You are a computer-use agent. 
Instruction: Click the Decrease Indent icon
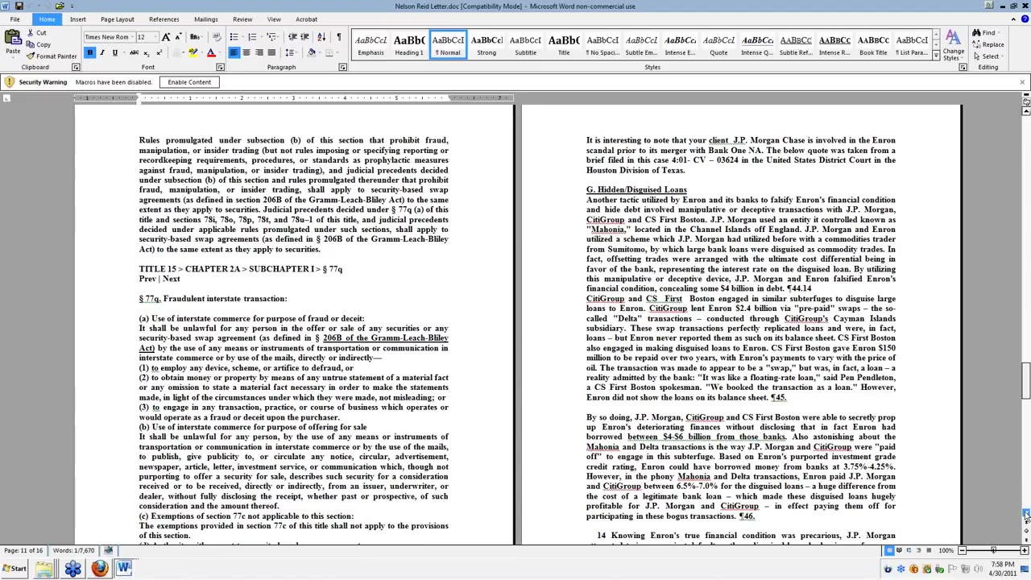pos(293,37)
